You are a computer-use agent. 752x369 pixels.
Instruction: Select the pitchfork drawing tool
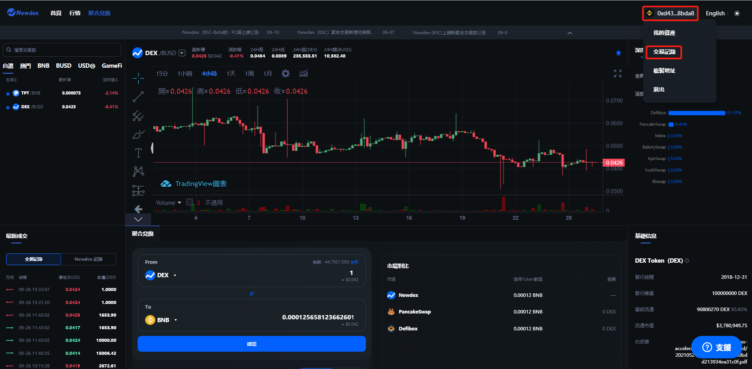138,116
